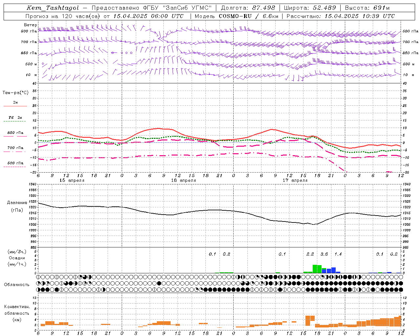Select the Облачность cloudiness label
Viewport: 420px width, 336px height.
tap(17, 285)
